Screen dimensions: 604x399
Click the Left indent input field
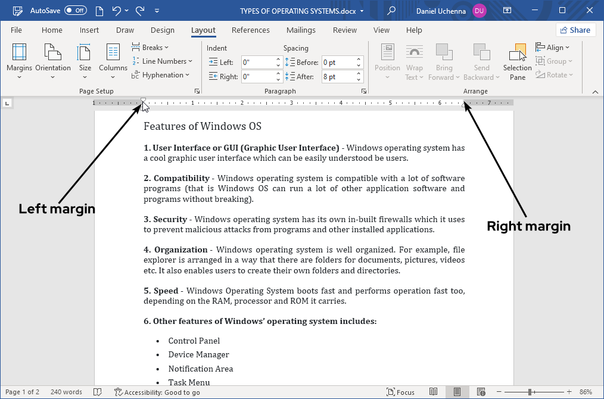[x=257, y=62]
